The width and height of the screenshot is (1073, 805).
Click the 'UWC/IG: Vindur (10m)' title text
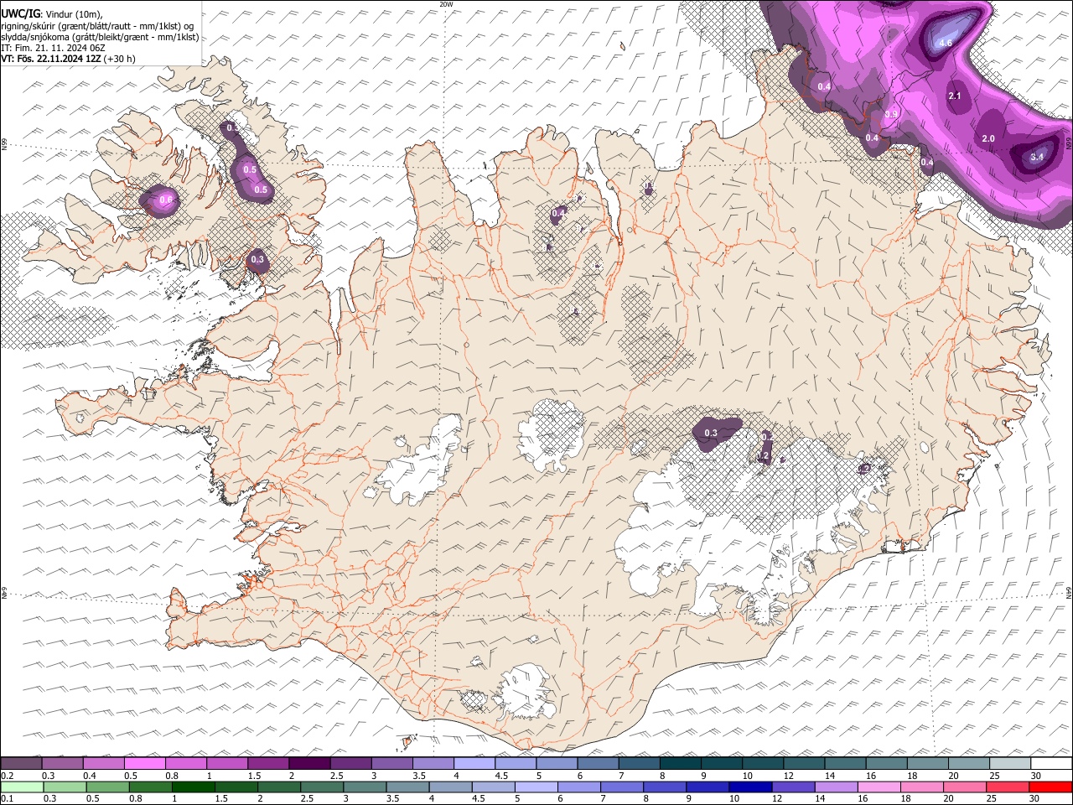[x=52, y=13]
